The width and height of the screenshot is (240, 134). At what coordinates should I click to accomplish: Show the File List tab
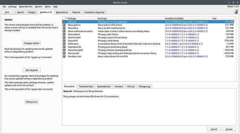[131, 87]
